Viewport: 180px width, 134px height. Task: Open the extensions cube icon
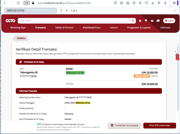pos(174,3)
